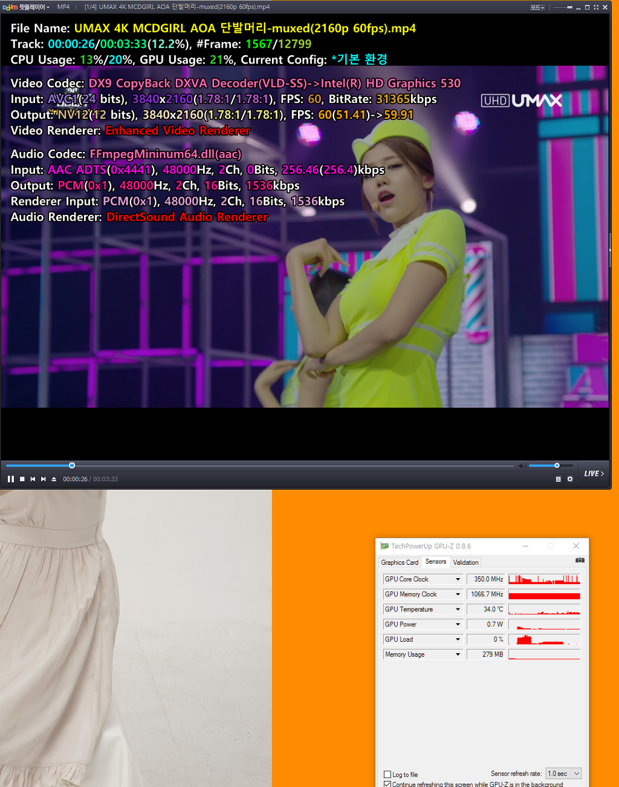Open the LIVE panel button

pos(594,473)
